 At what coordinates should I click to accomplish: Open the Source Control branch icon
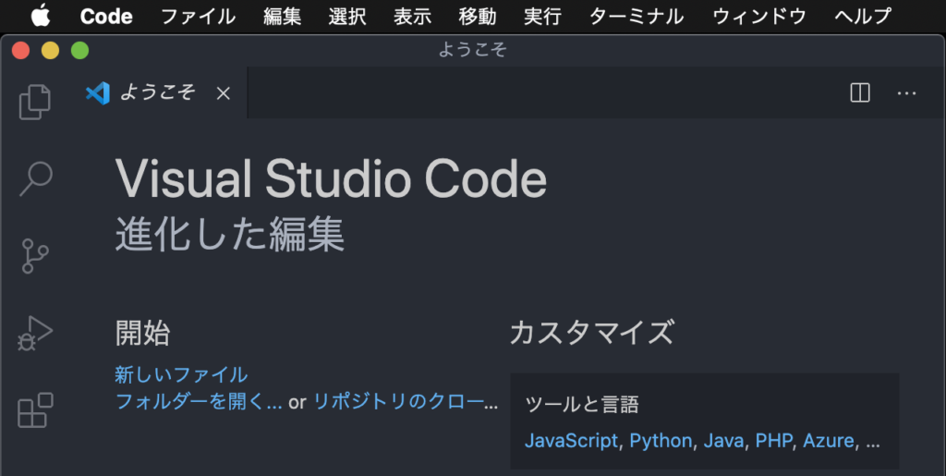point(35,256)
